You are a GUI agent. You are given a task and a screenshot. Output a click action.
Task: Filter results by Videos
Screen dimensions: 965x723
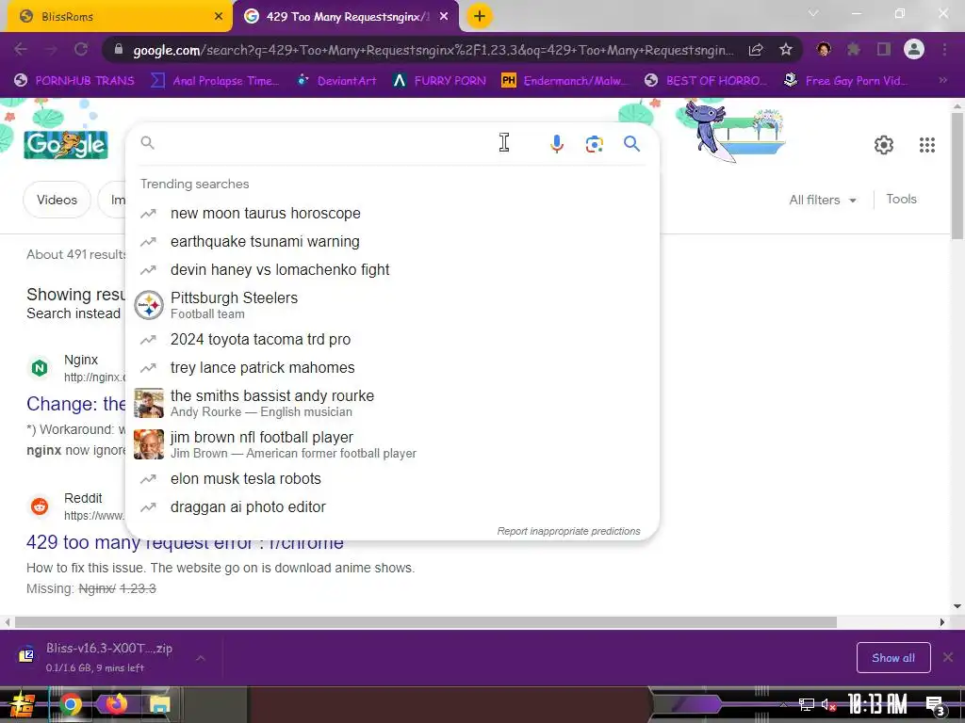coord(57,200)
